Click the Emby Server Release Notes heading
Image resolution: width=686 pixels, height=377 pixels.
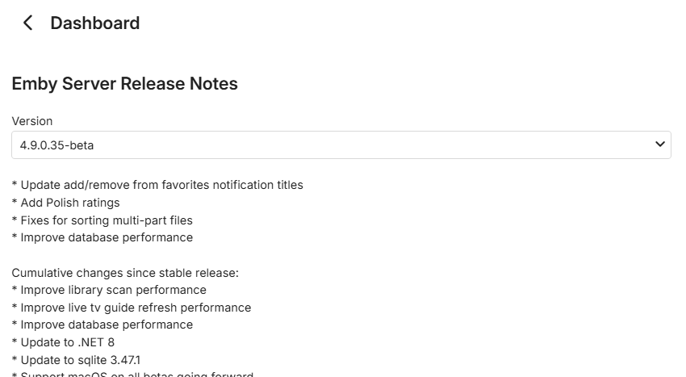[x=124, y=84]
